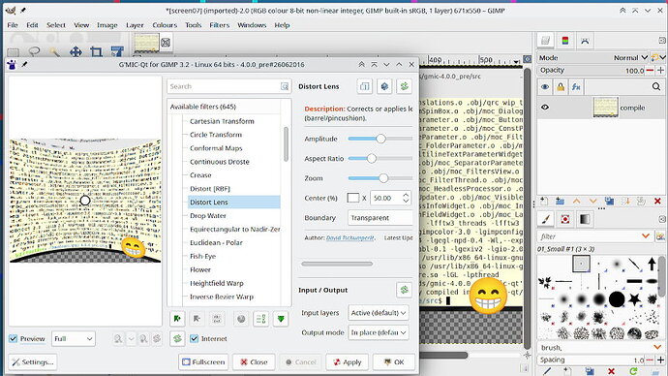Open the Filters menu
The height and width of the screenshot is (376, 668).
[x=220, y=25]
